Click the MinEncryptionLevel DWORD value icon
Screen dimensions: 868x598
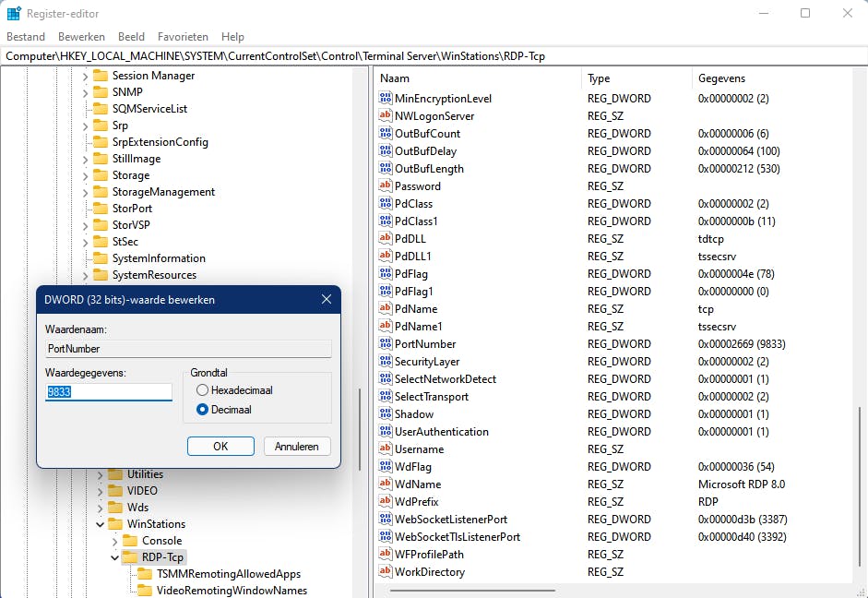(x=386, y=98)
